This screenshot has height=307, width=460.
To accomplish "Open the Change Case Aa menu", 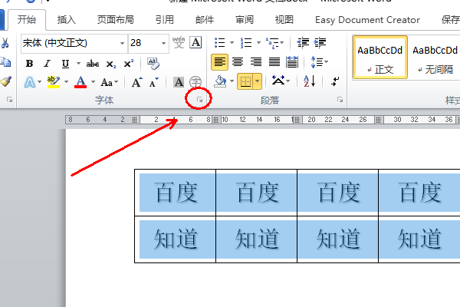I will [x=109, y=82].
